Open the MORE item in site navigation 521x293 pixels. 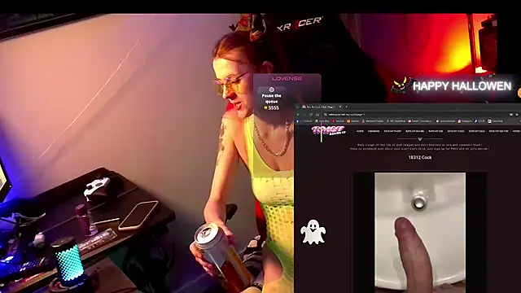517,131
